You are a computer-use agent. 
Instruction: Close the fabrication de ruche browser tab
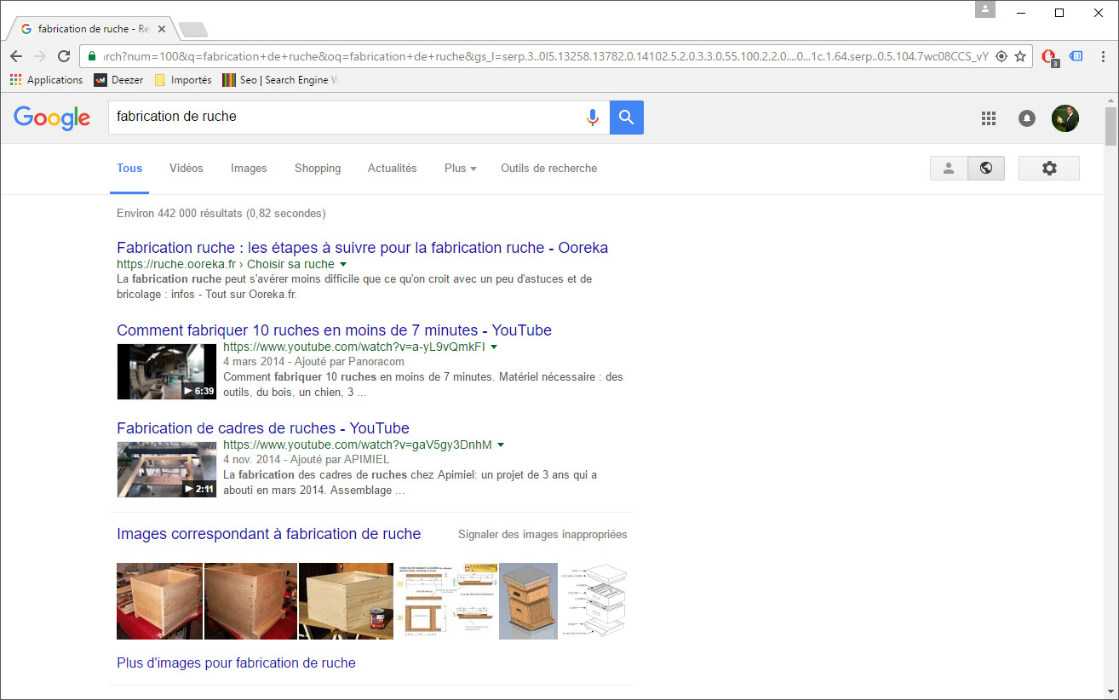tap(162, 29)
